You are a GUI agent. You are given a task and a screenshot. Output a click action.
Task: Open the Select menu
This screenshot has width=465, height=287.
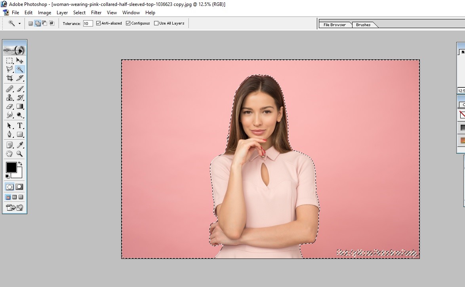(x=80, y=12)
